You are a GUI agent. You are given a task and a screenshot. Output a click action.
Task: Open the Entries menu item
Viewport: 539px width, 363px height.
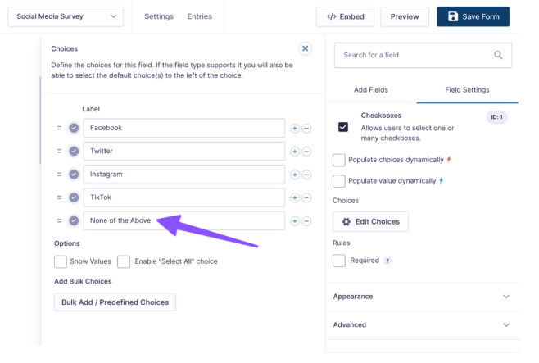(199, 16)
